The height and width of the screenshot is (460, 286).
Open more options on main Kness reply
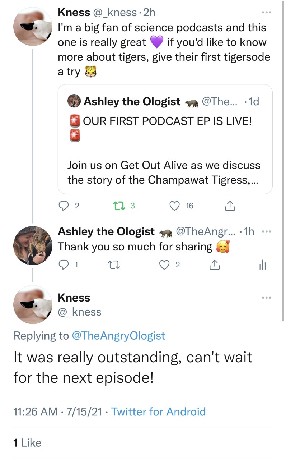click(x=266, y=298)
